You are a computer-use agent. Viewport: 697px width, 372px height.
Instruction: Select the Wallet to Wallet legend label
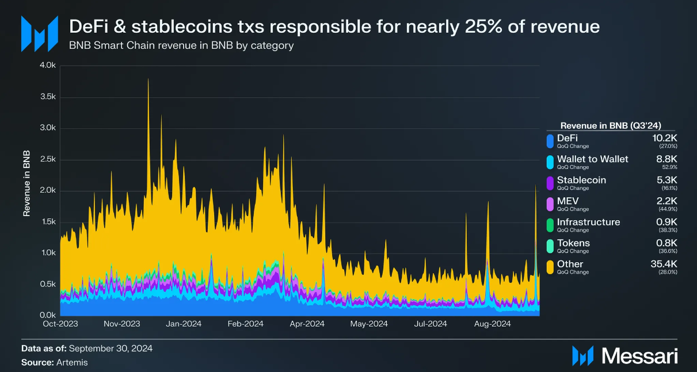click(593, 159)
